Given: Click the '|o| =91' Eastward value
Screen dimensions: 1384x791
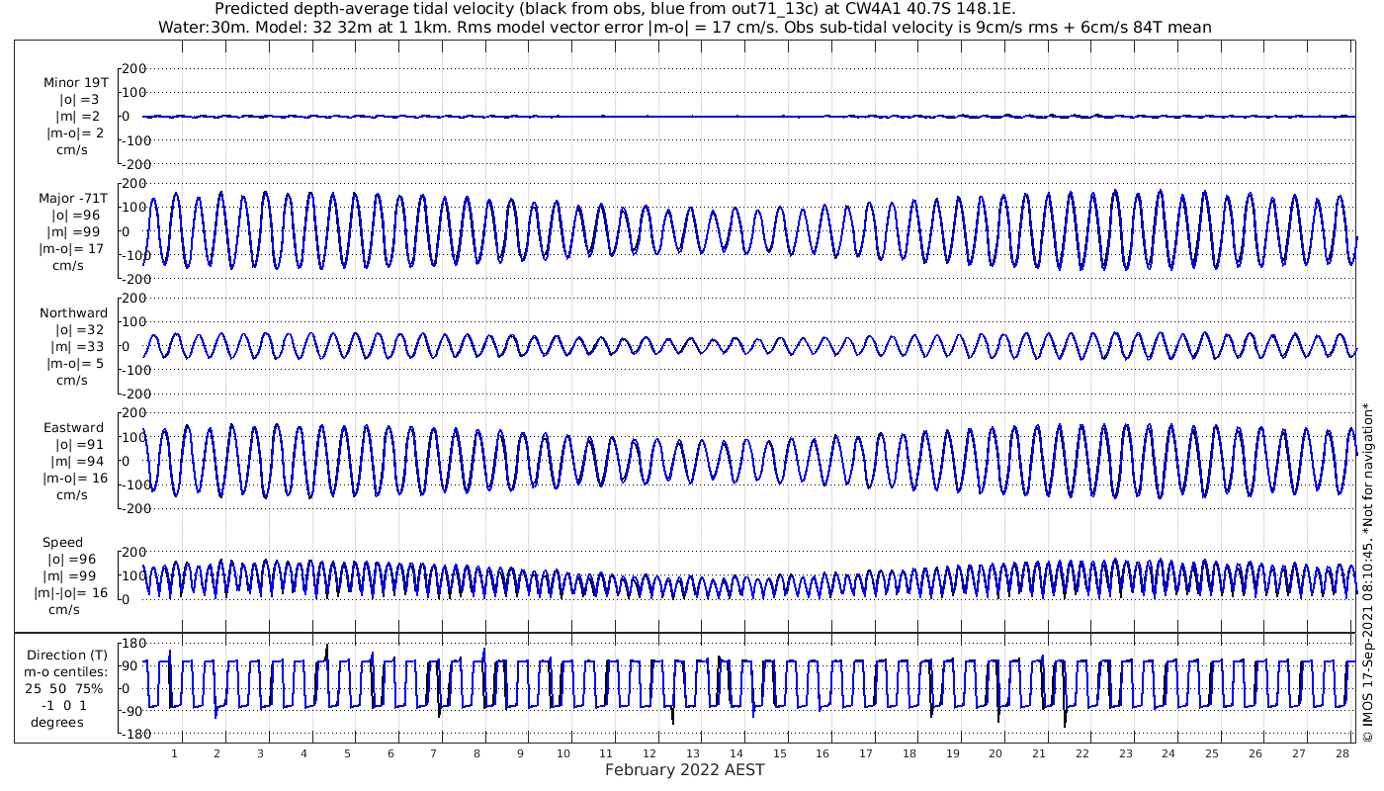Looking at the screenshot, I should (77, 445).
